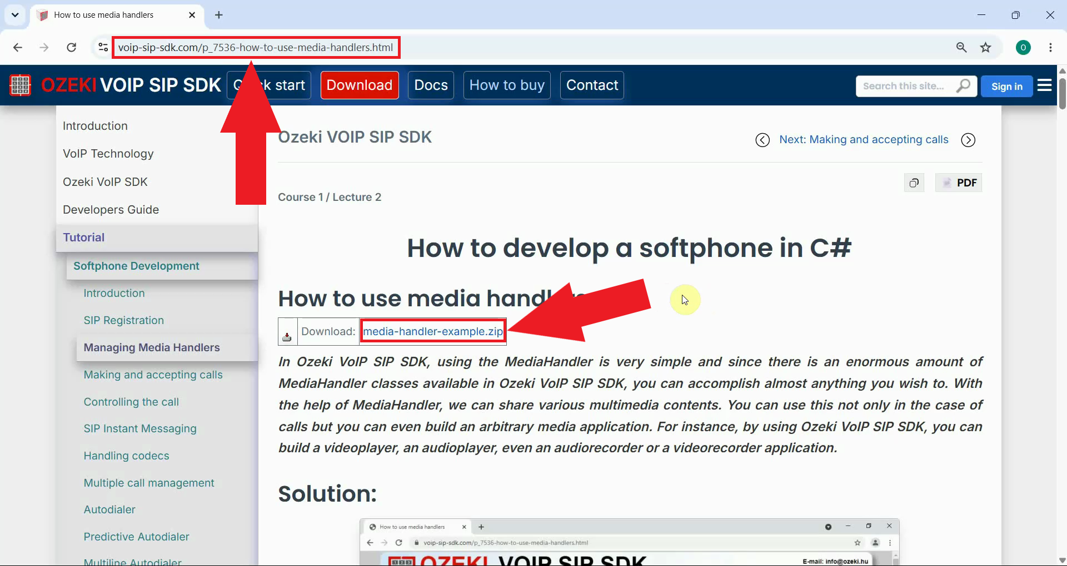1067x566 pixels.
Task: Open the sidebar Introduction section at the top
Action: [x=95, y=126]
